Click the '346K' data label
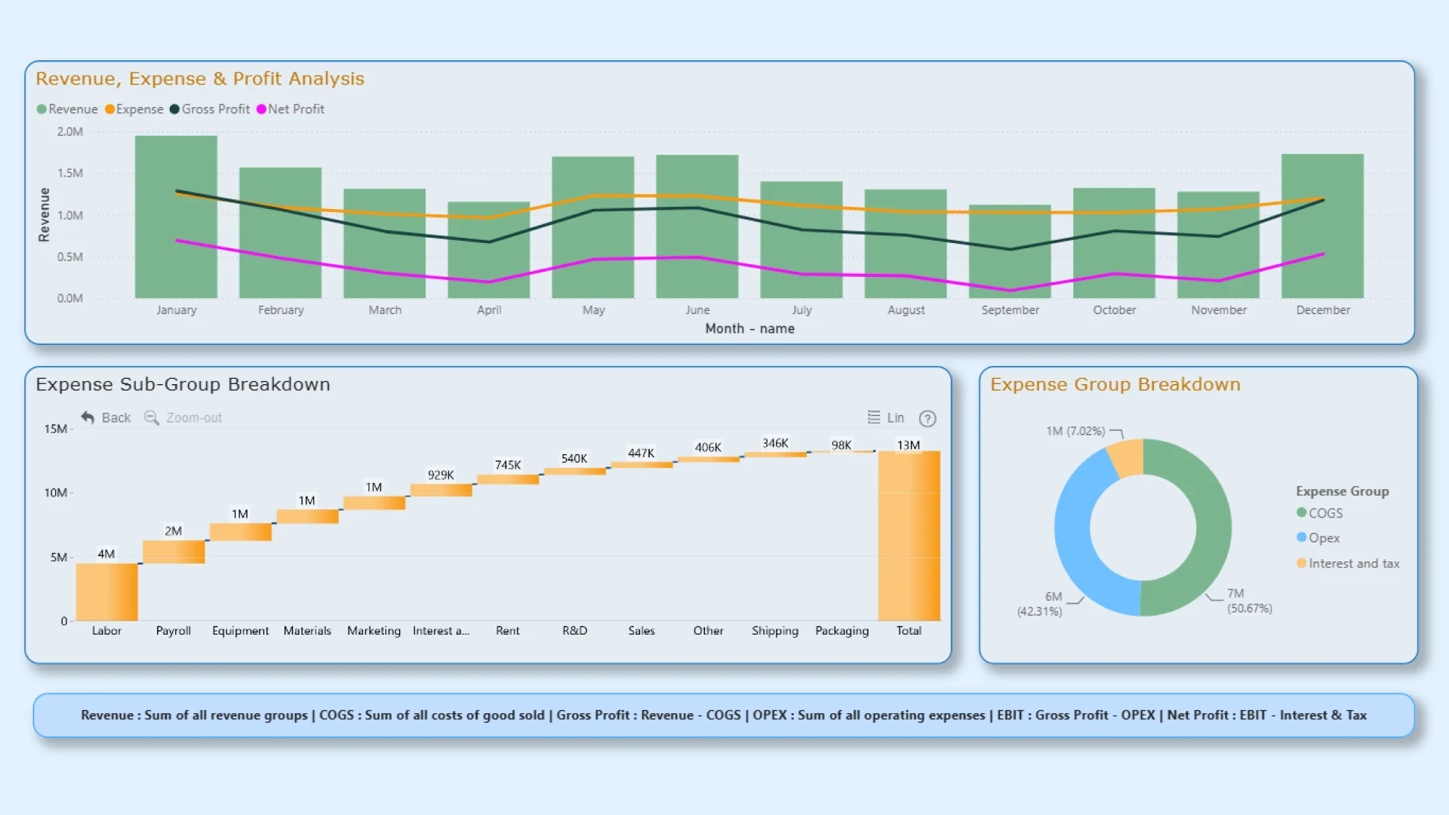The height and width of the screenshot is (815, 1449). pyautogui.click(x=775, y=443)
